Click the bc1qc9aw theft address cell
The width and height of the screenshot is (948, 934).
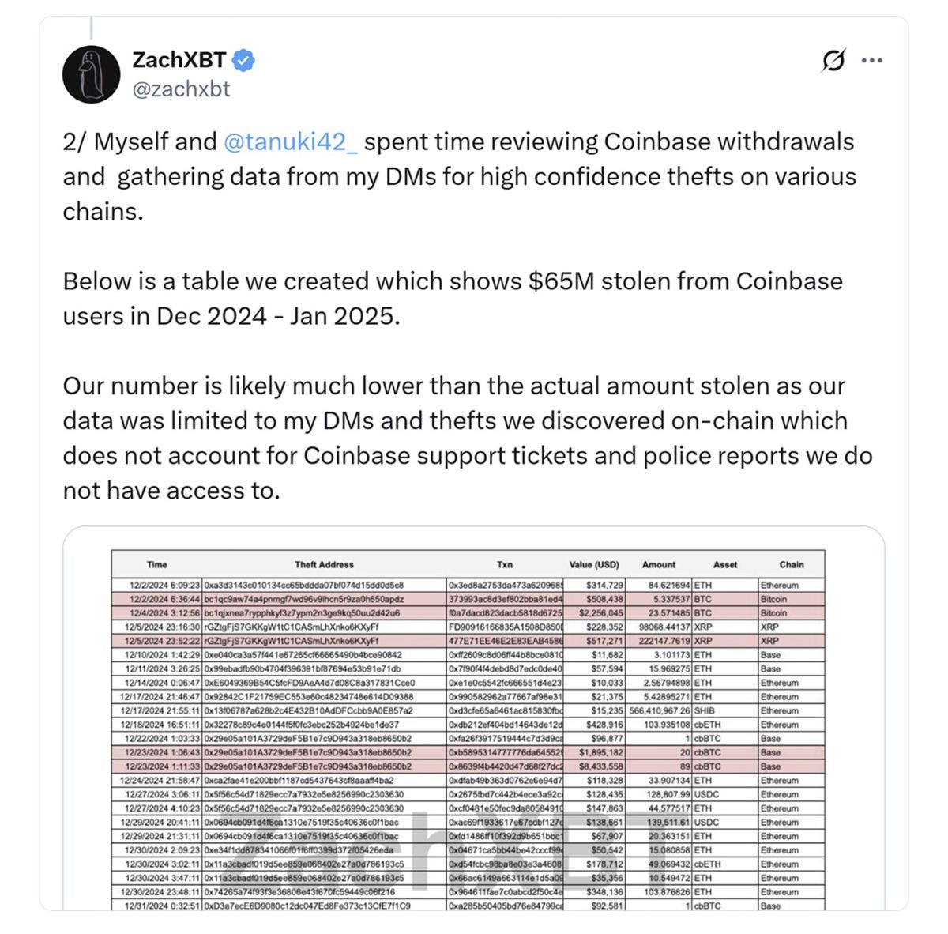click(x=303, y=600)
